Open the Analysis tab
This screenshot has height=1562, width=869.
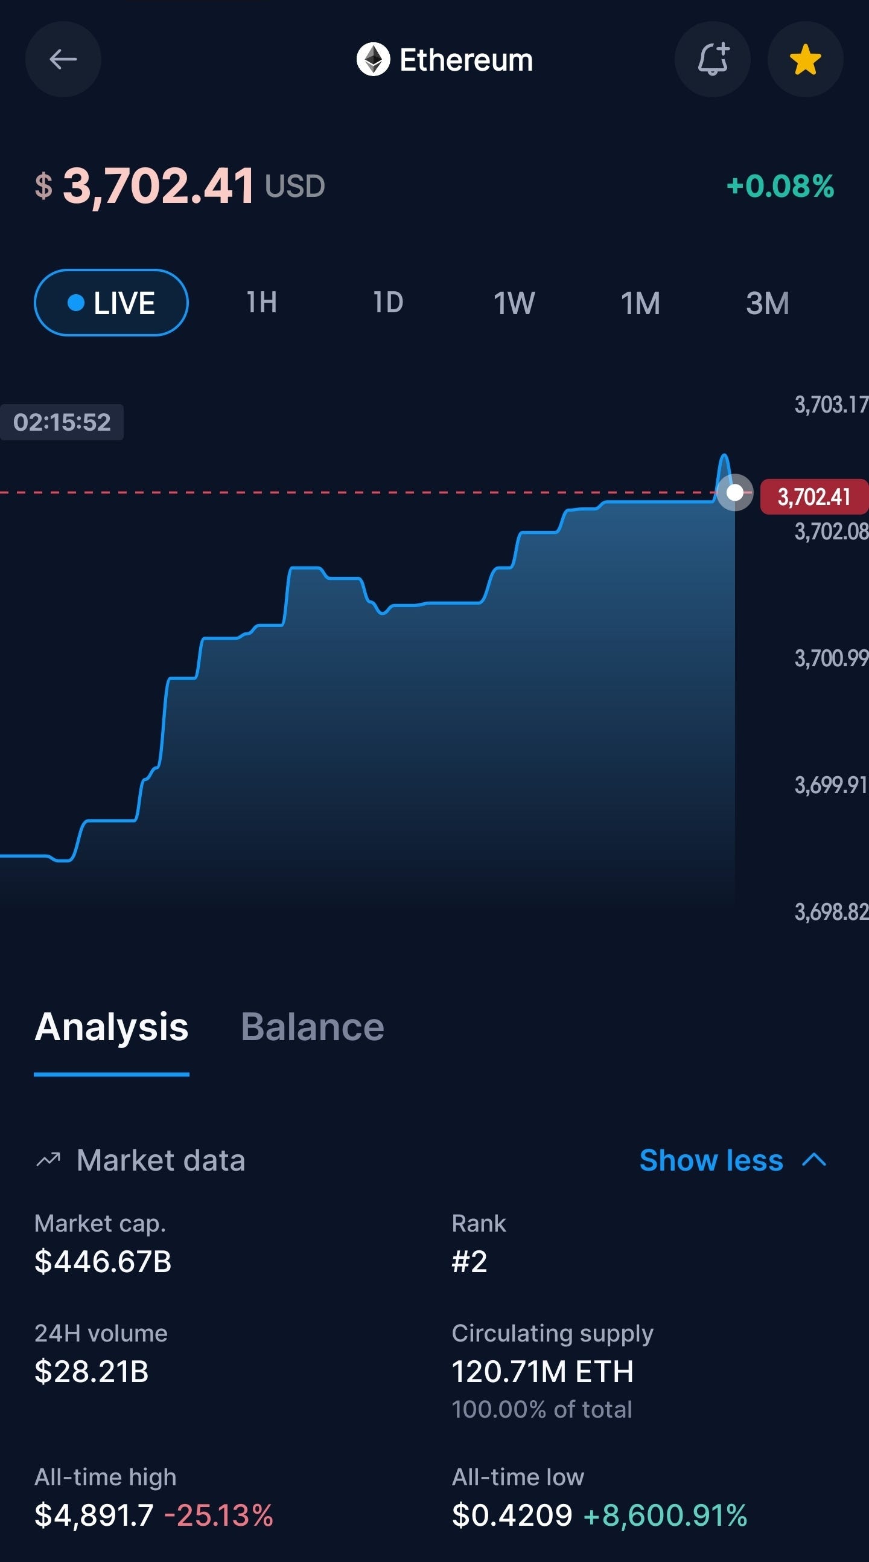(x=112, y=1027)
